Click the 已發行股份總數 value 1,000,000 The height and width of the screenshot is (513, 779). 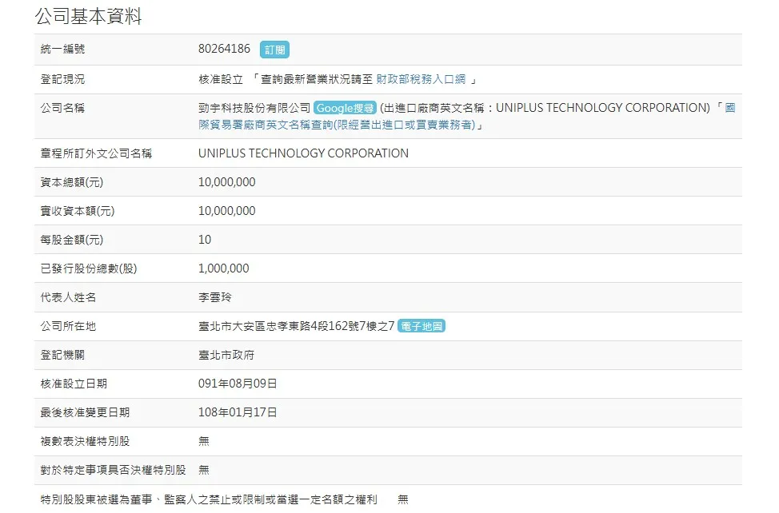tap(223, 268)
